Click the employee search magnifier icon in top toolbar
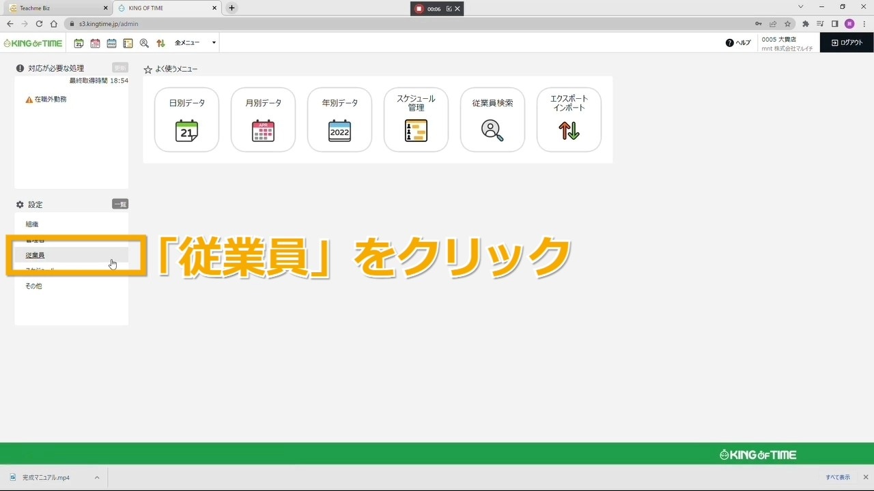874x491 pixels. pos(144,43)
